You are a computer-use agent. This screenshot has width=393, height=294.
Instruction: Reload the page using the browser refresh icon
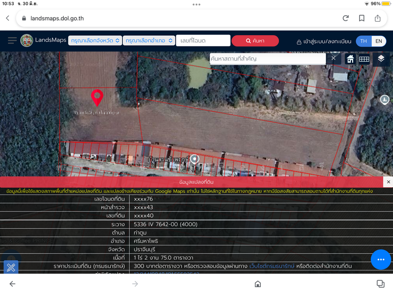pyautogui.click(x=346, y=18)
